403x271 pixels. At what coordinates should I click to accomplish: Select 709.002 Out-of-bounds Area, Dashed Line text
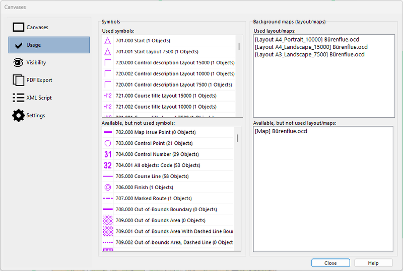pos(174,242)
